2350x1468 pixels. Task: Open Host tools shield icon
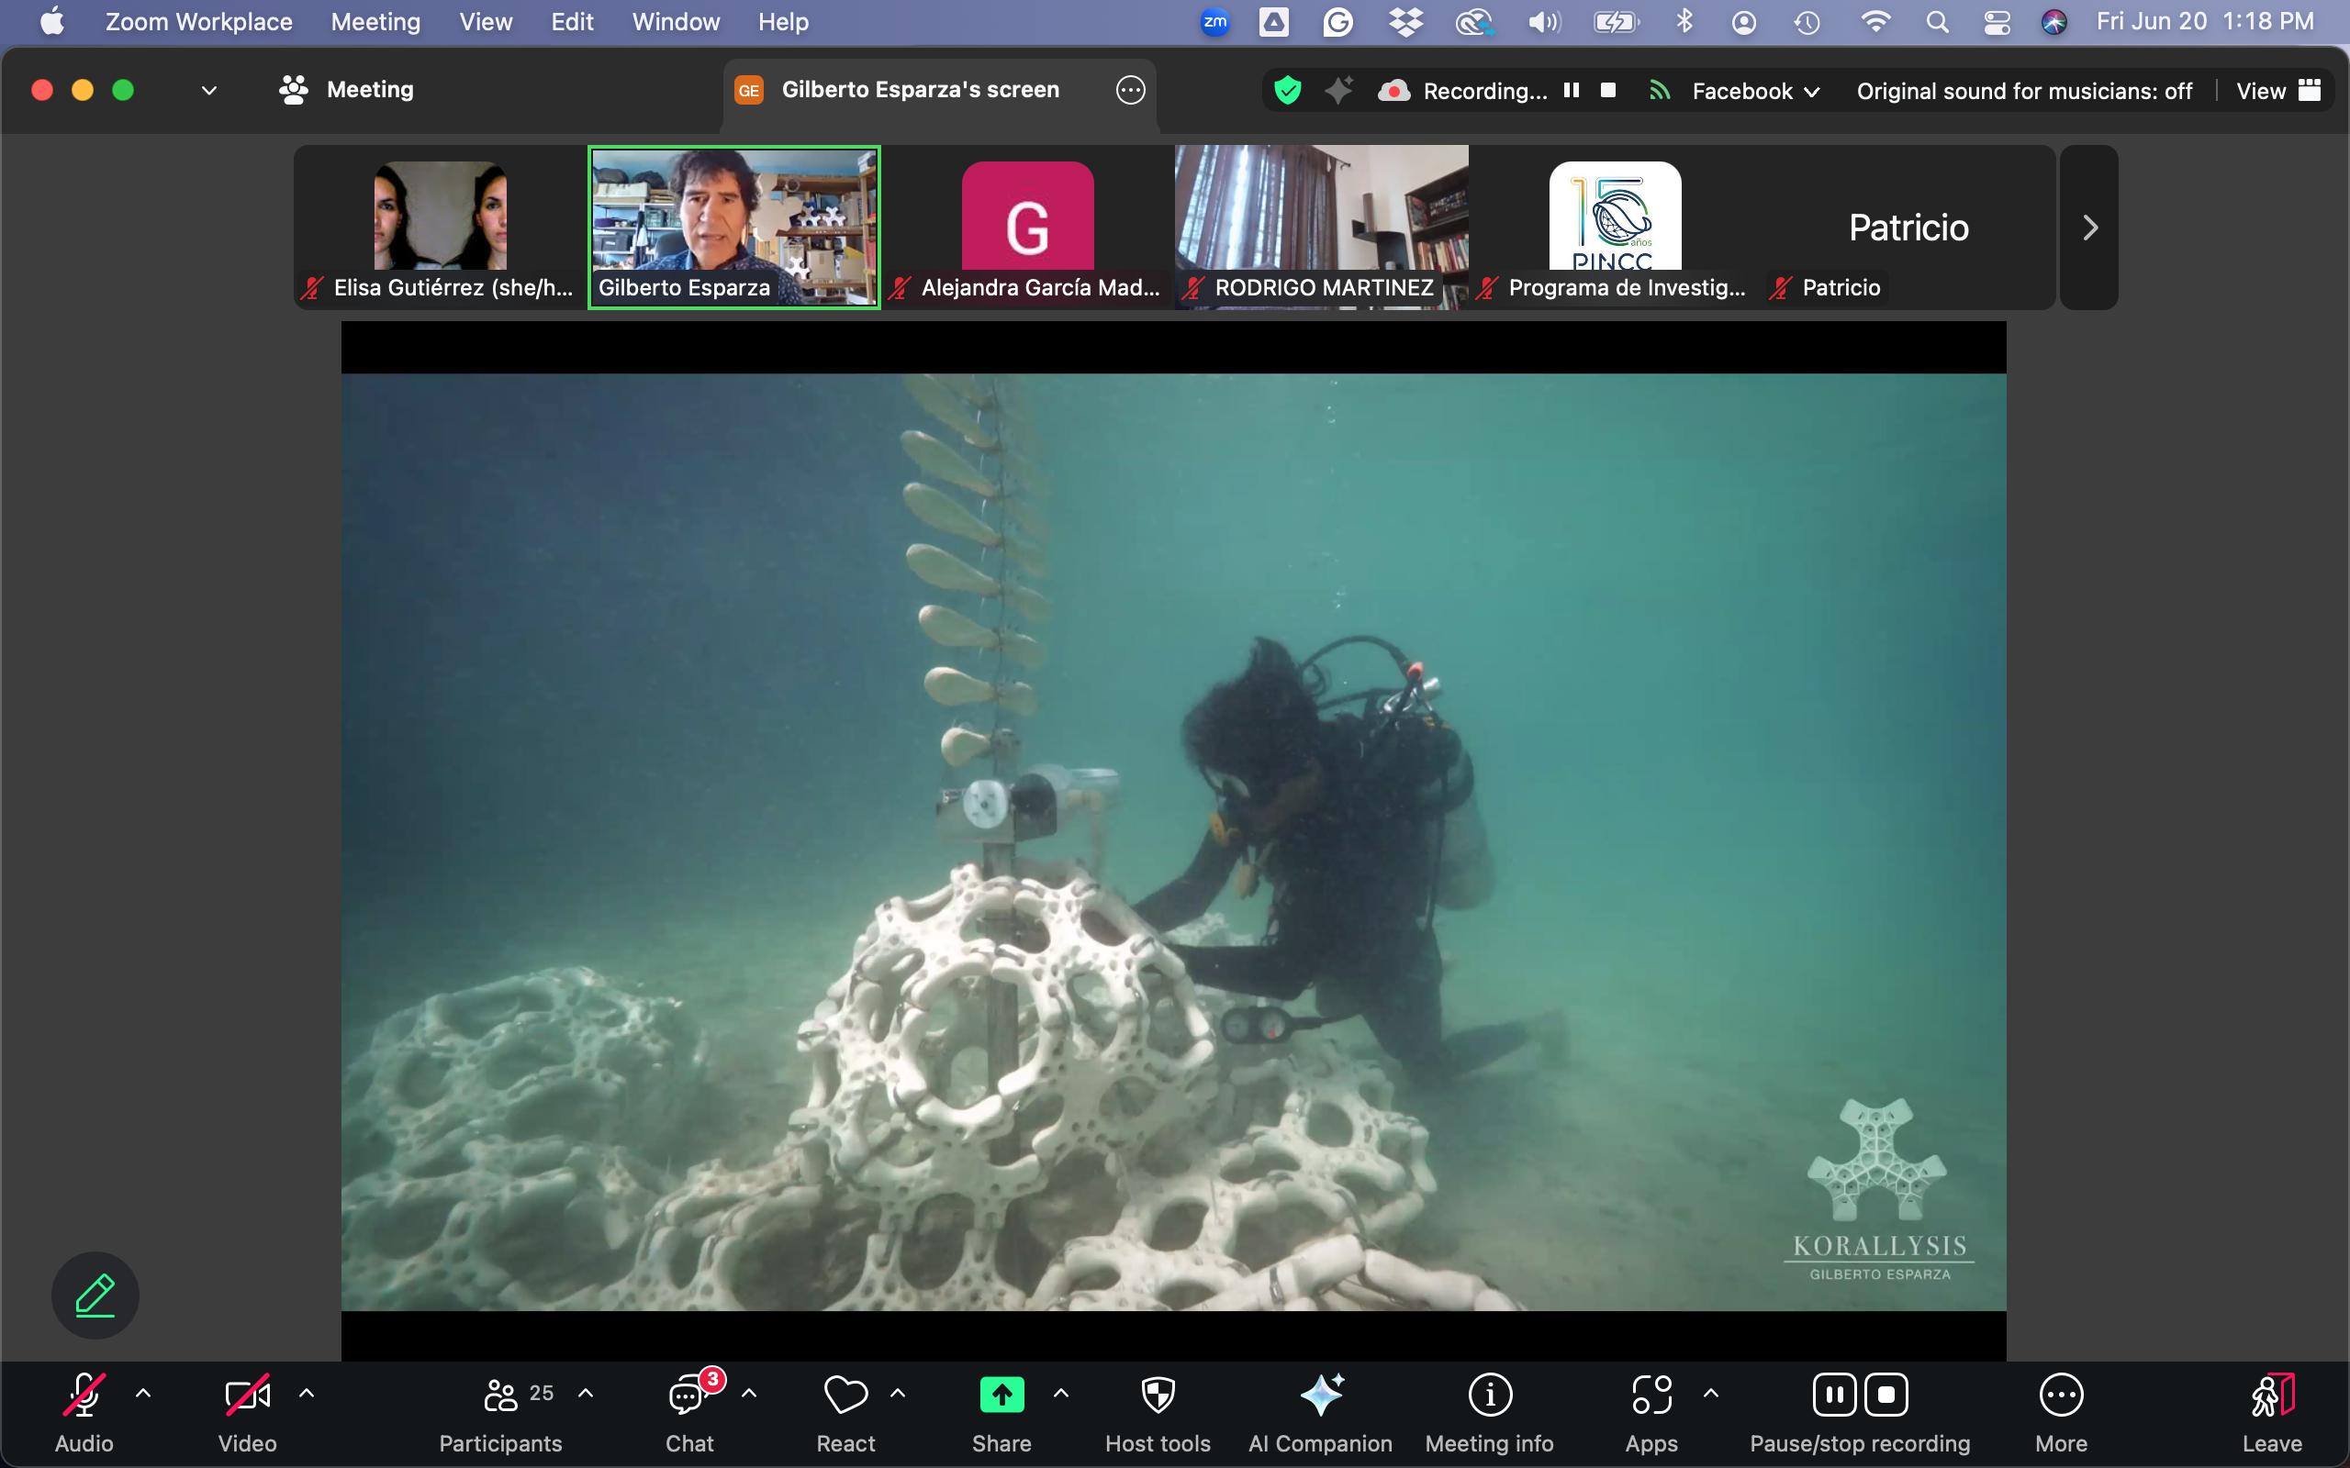point(1158,1396)
